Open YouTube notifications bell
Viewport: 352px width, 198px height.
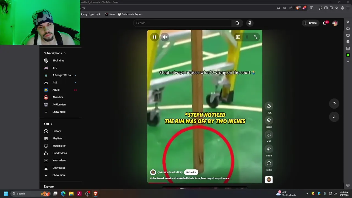[325, 23]
